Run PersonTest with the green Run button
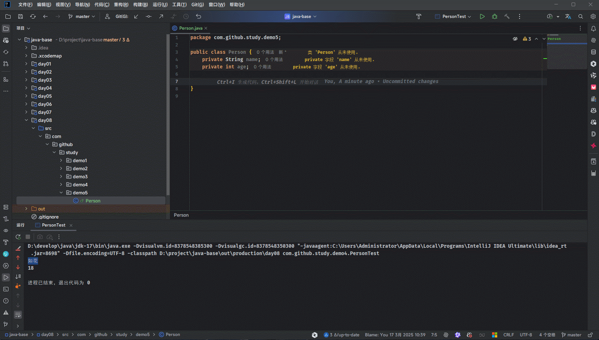 pos(482,16)
